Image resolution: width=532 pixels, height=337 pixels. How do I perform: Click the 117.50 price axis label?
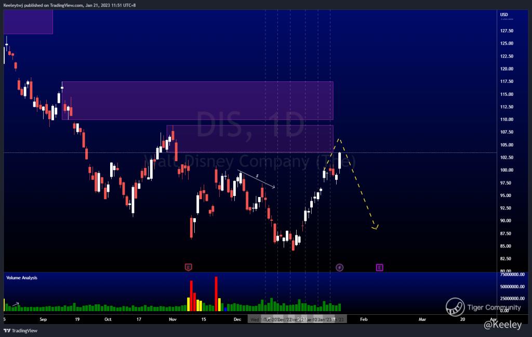click(507, 81)
